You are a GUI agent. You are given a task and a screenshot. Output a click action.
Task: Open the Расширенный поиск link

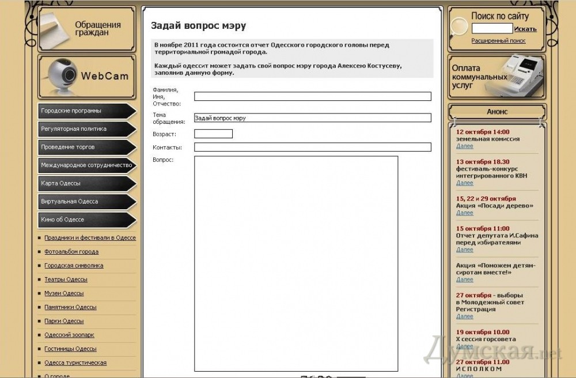click(x=498, y=41)
